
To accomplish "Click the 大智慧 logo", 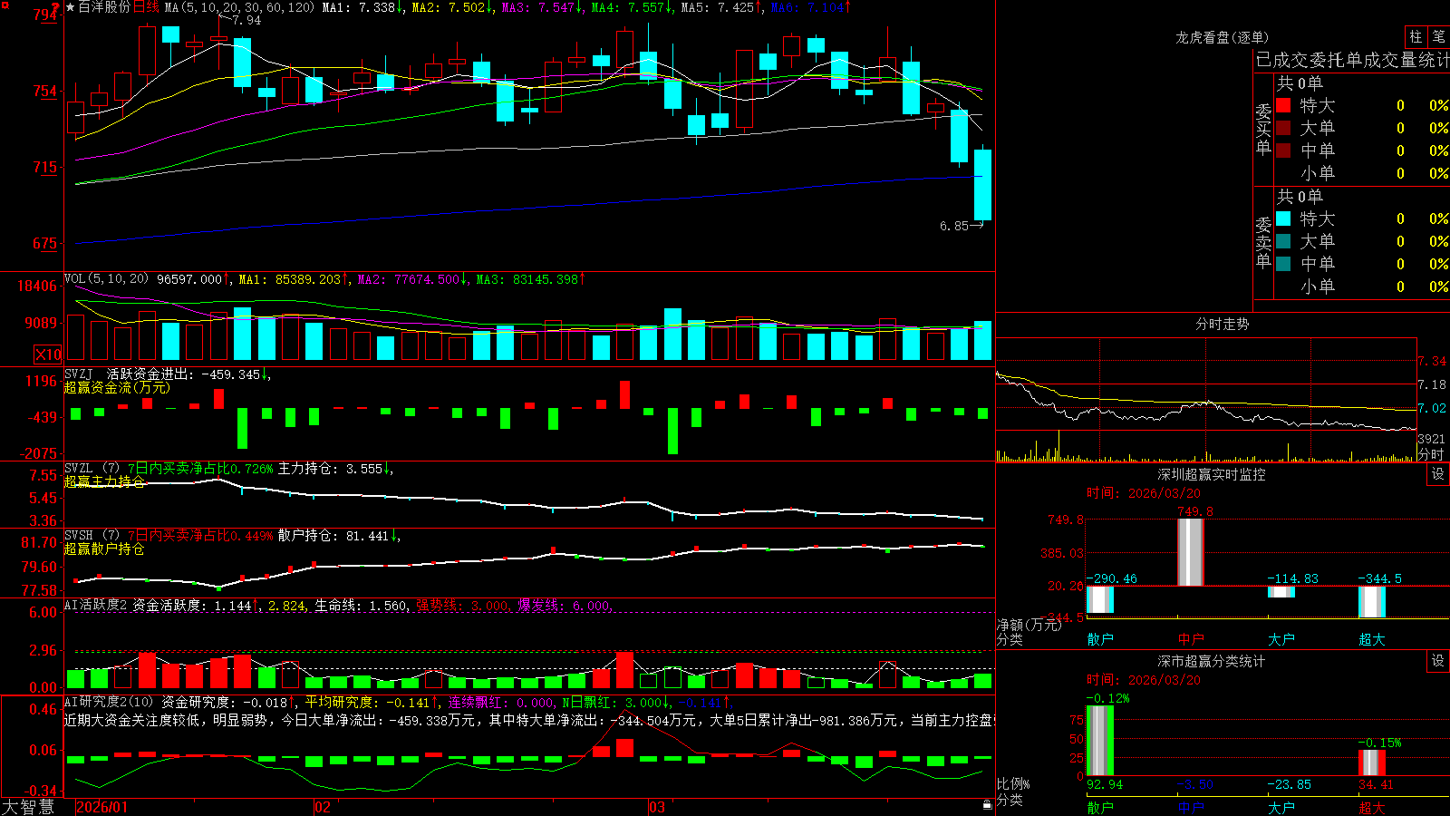I will (28, 807).
